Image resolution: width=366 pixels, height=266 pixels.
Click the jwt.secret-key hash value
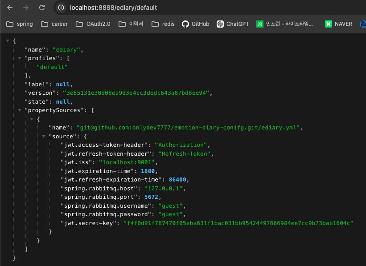point(239,223)
